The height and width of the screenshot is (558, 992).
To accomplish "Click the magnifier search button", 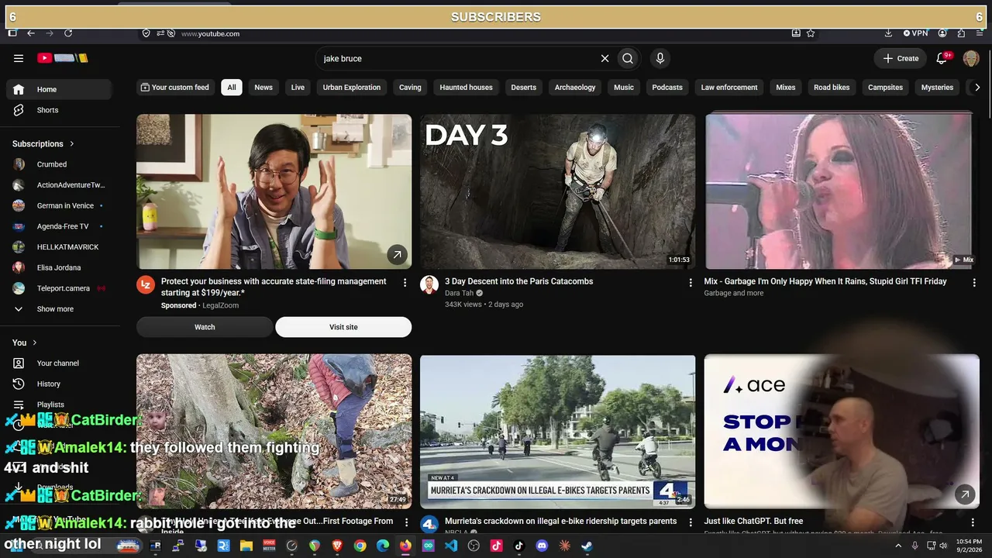I will [x=628, y=58].
